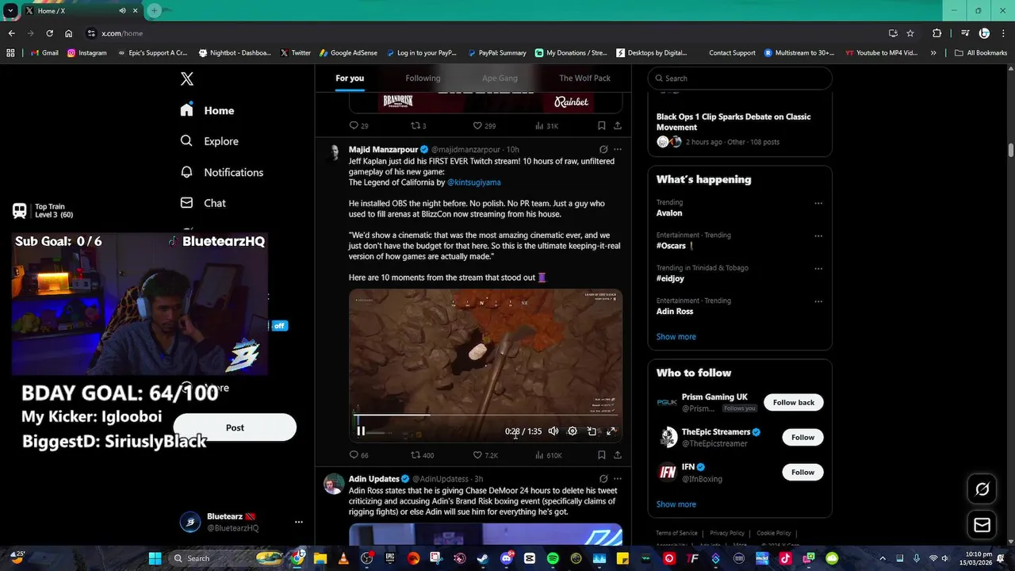Screen dimensions: 1015x571
Task: Repost the top post showing 3 reposts
Action: click(418, 125)
